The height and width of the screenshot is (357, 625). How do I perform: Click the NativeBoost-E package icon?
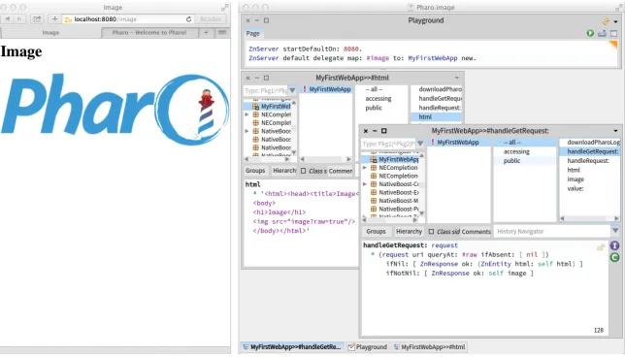[x=374, y=192]
